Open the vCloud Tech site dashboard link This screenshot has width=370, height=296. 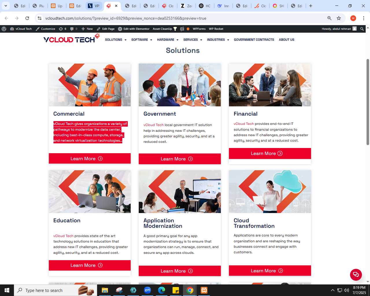click(21, 29)
